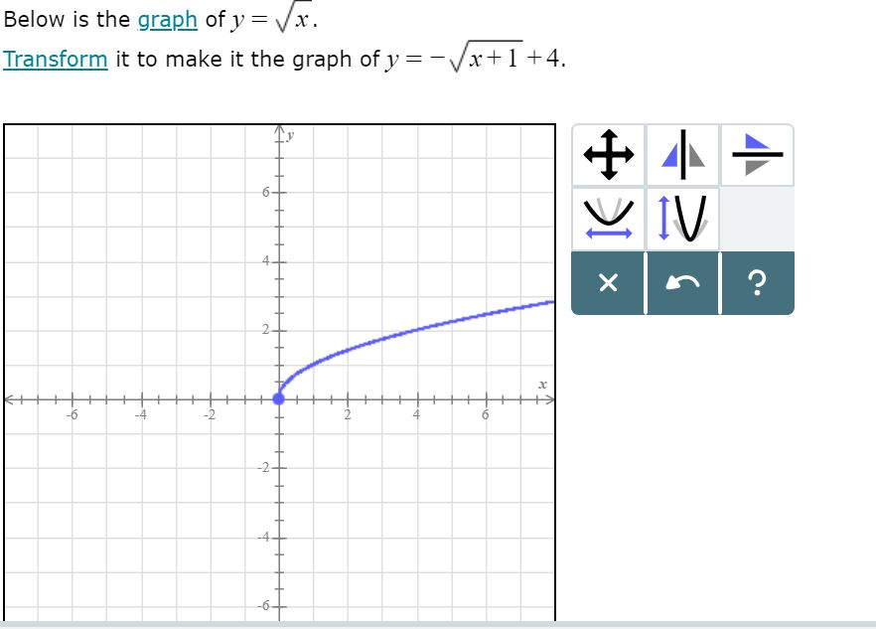Viewport: 876px width, 629px height.
Task: Click the x-axis label on the graph
Action: coord(542,383)
